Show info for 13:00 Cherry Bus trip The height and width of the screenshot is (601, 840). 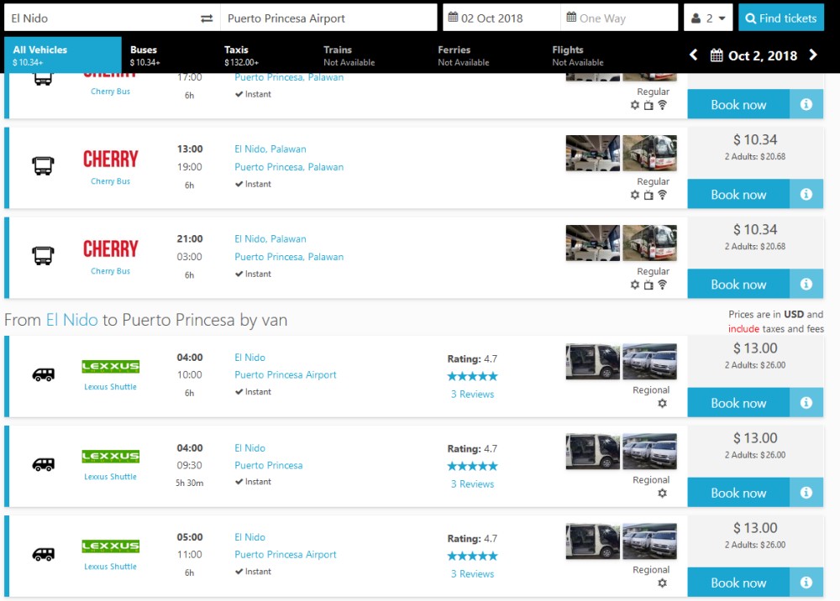click(806, 194)
